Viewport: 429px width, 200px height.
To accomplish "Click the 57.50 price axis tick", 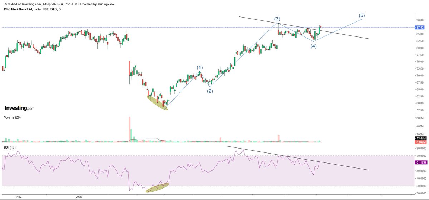I will [420, 110].
